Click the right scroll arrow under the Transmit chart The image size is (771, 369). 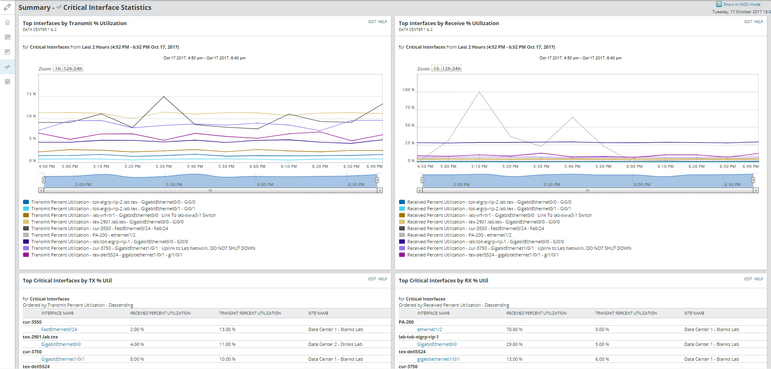click(x=380, y=190)
